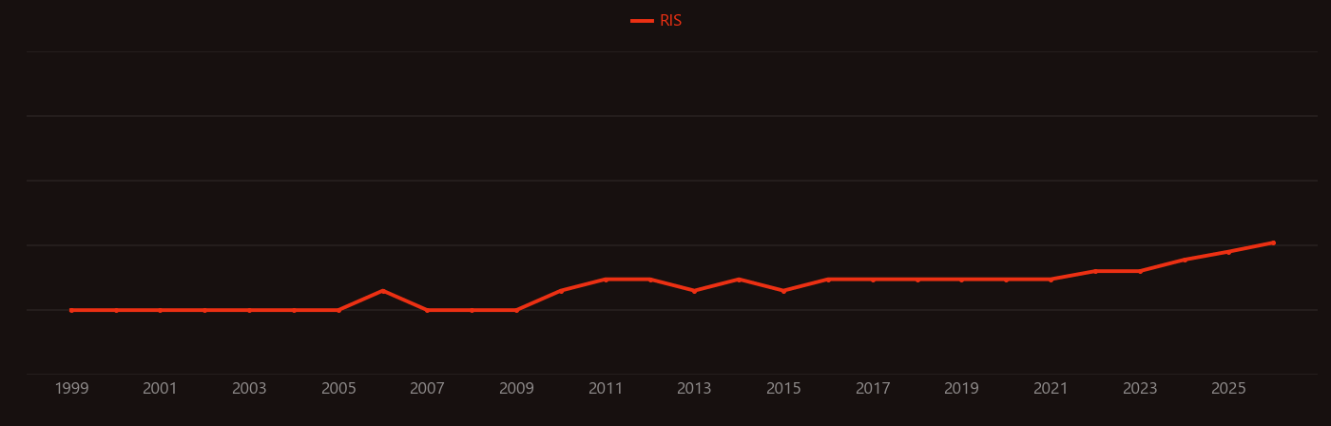Select the 2006 peak data point
1331x426 pixels.
tap(382, 291)
